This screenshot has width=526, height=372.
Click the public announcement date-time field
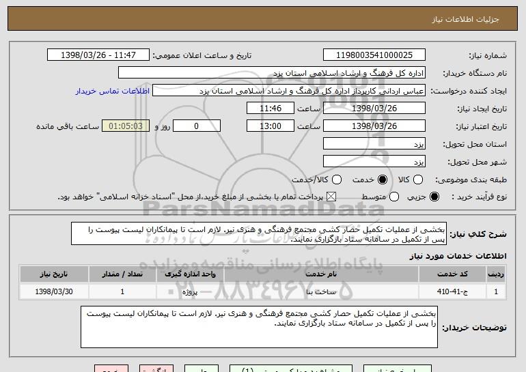[98, 55]
